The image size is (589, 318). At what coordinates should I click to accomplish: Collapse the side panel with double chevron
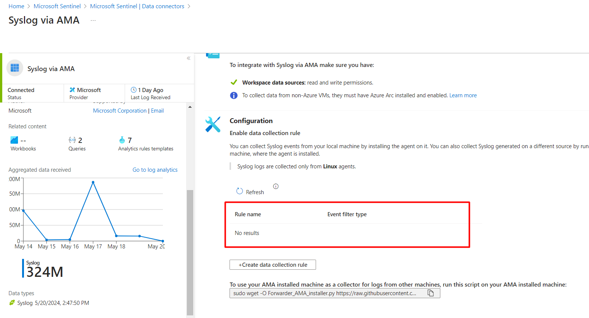pos(189,58)
